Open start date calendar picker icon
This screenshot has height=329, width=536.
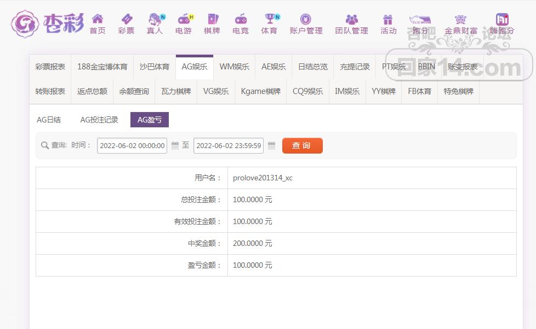tap(175, 146)
